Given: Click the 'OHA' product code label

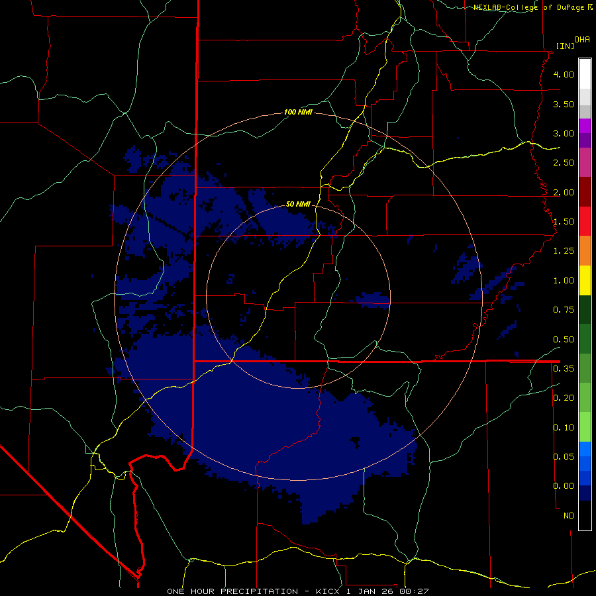Looking at the screenshot, I should click(582, 39).
